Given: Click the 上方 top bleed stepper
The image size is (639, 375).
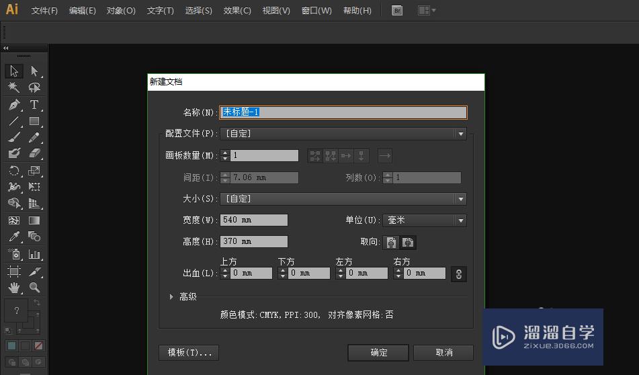Looking at the screenshot, I should pyautogui.click(x=225, y=273).
